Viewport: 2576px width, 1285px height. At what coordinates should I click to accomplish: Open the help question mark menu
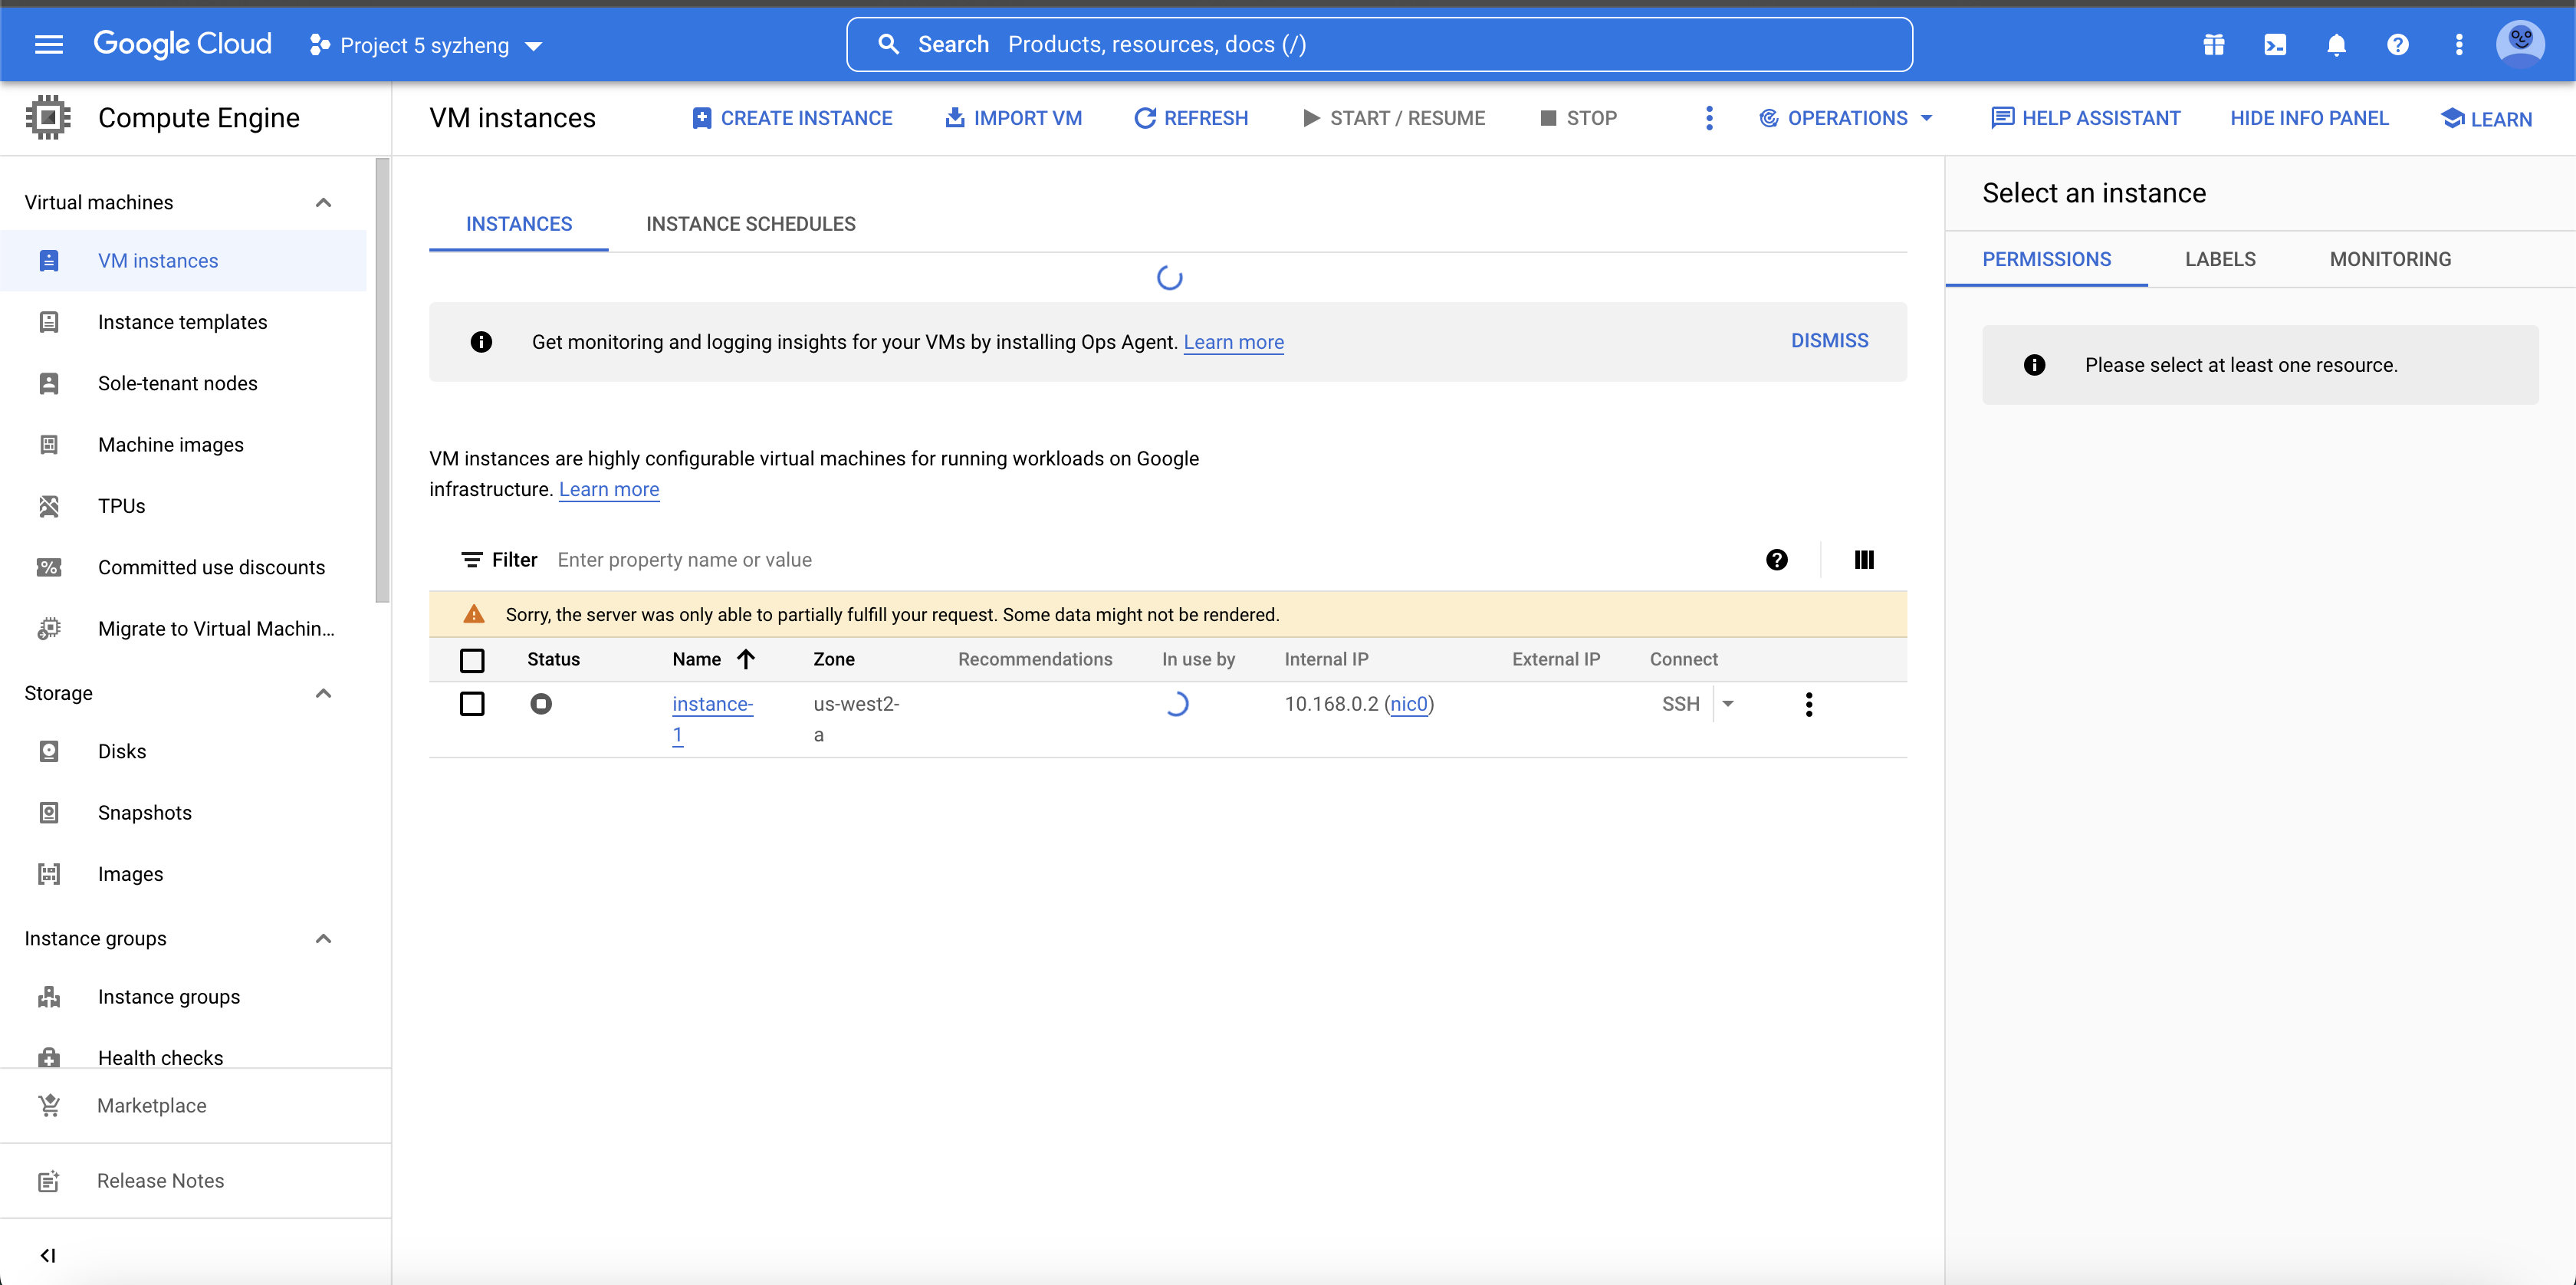click(2397, 44)
